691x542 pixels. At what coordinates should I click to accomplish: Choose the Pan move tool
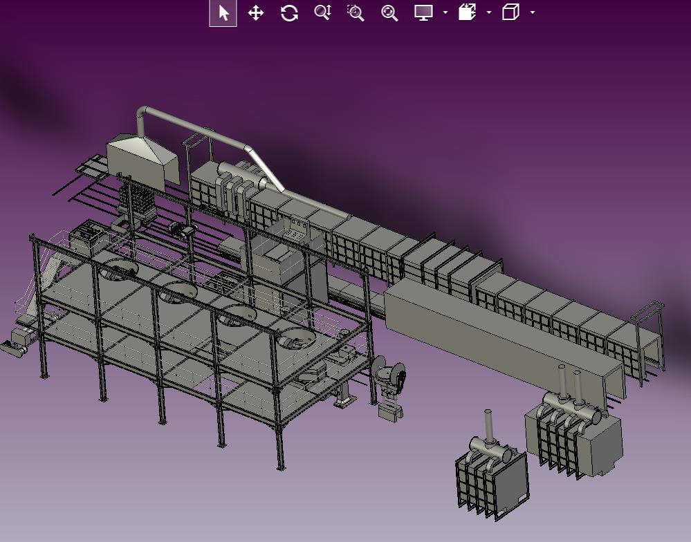pos(256,12)
